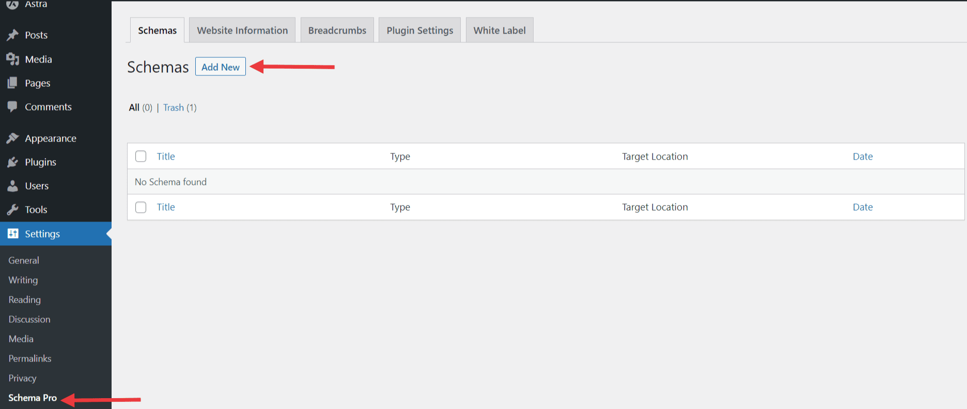Screen dimensions: 967x409
Task: Go to the Plugin Settings tab
Action: [419, 30]
